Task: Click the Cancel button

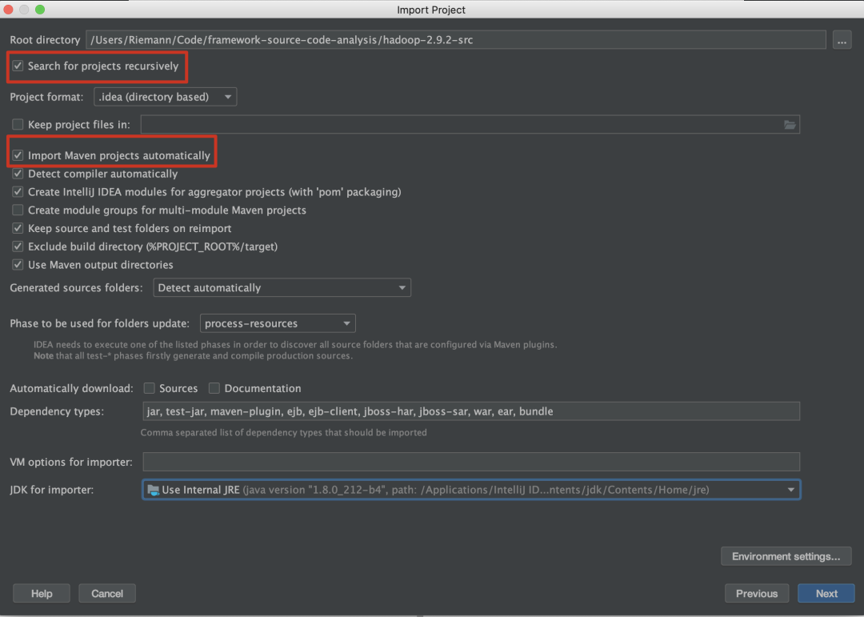Action: [107, 593]
